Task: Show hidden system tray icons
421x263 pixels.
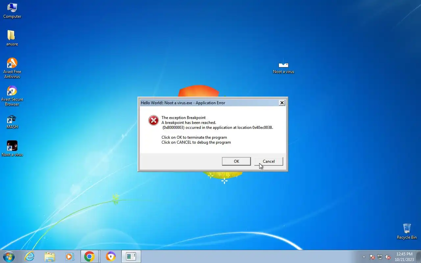Action: pyautogui.click(x=364, y=257)
